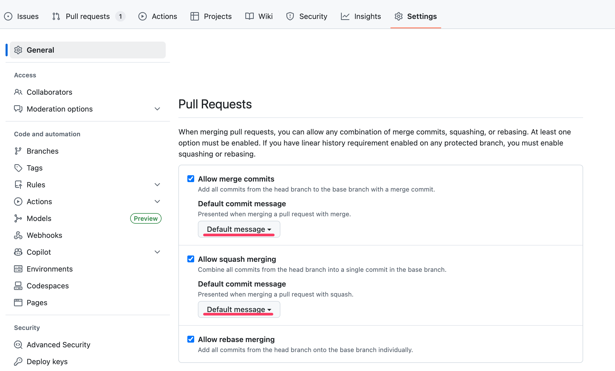Open the Collaborators settings page
Viewport: 615px width, 371px height.
tap(49, 92)
